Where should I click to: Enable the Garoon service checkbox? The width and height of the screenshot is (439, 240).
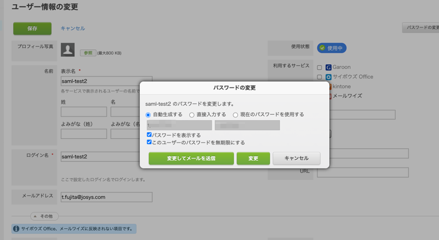[319, 67]
